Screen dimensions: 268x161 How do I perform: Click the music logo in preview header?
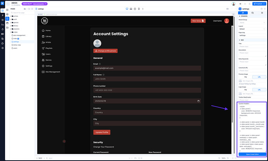[x=44, y=21]
